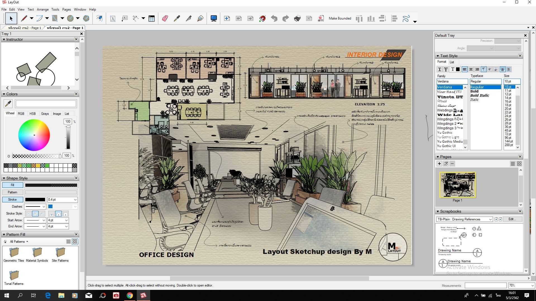Viewport: 536px width, 301px height.
Task: Open the Tools menu
Action: 55,9
